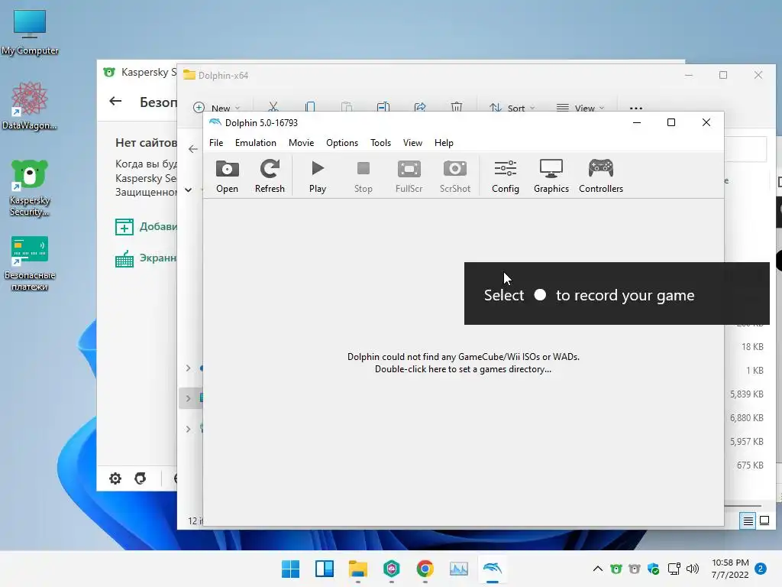Click the Delete trash icon in Explorer toolbar
The height and width of the screenshot is (587, 782).
click(x=457, y=107)
